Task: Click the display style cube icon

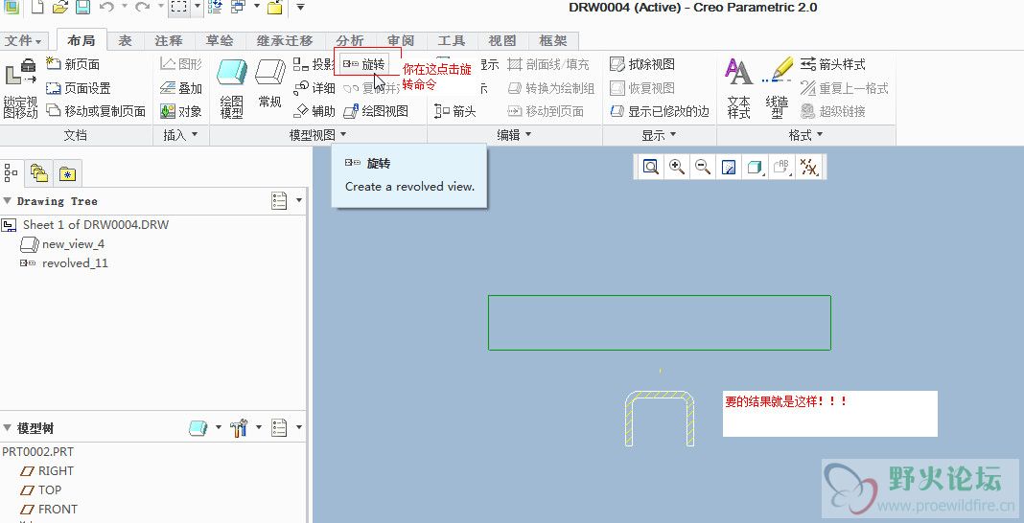Action: click(x=755, y=168)
